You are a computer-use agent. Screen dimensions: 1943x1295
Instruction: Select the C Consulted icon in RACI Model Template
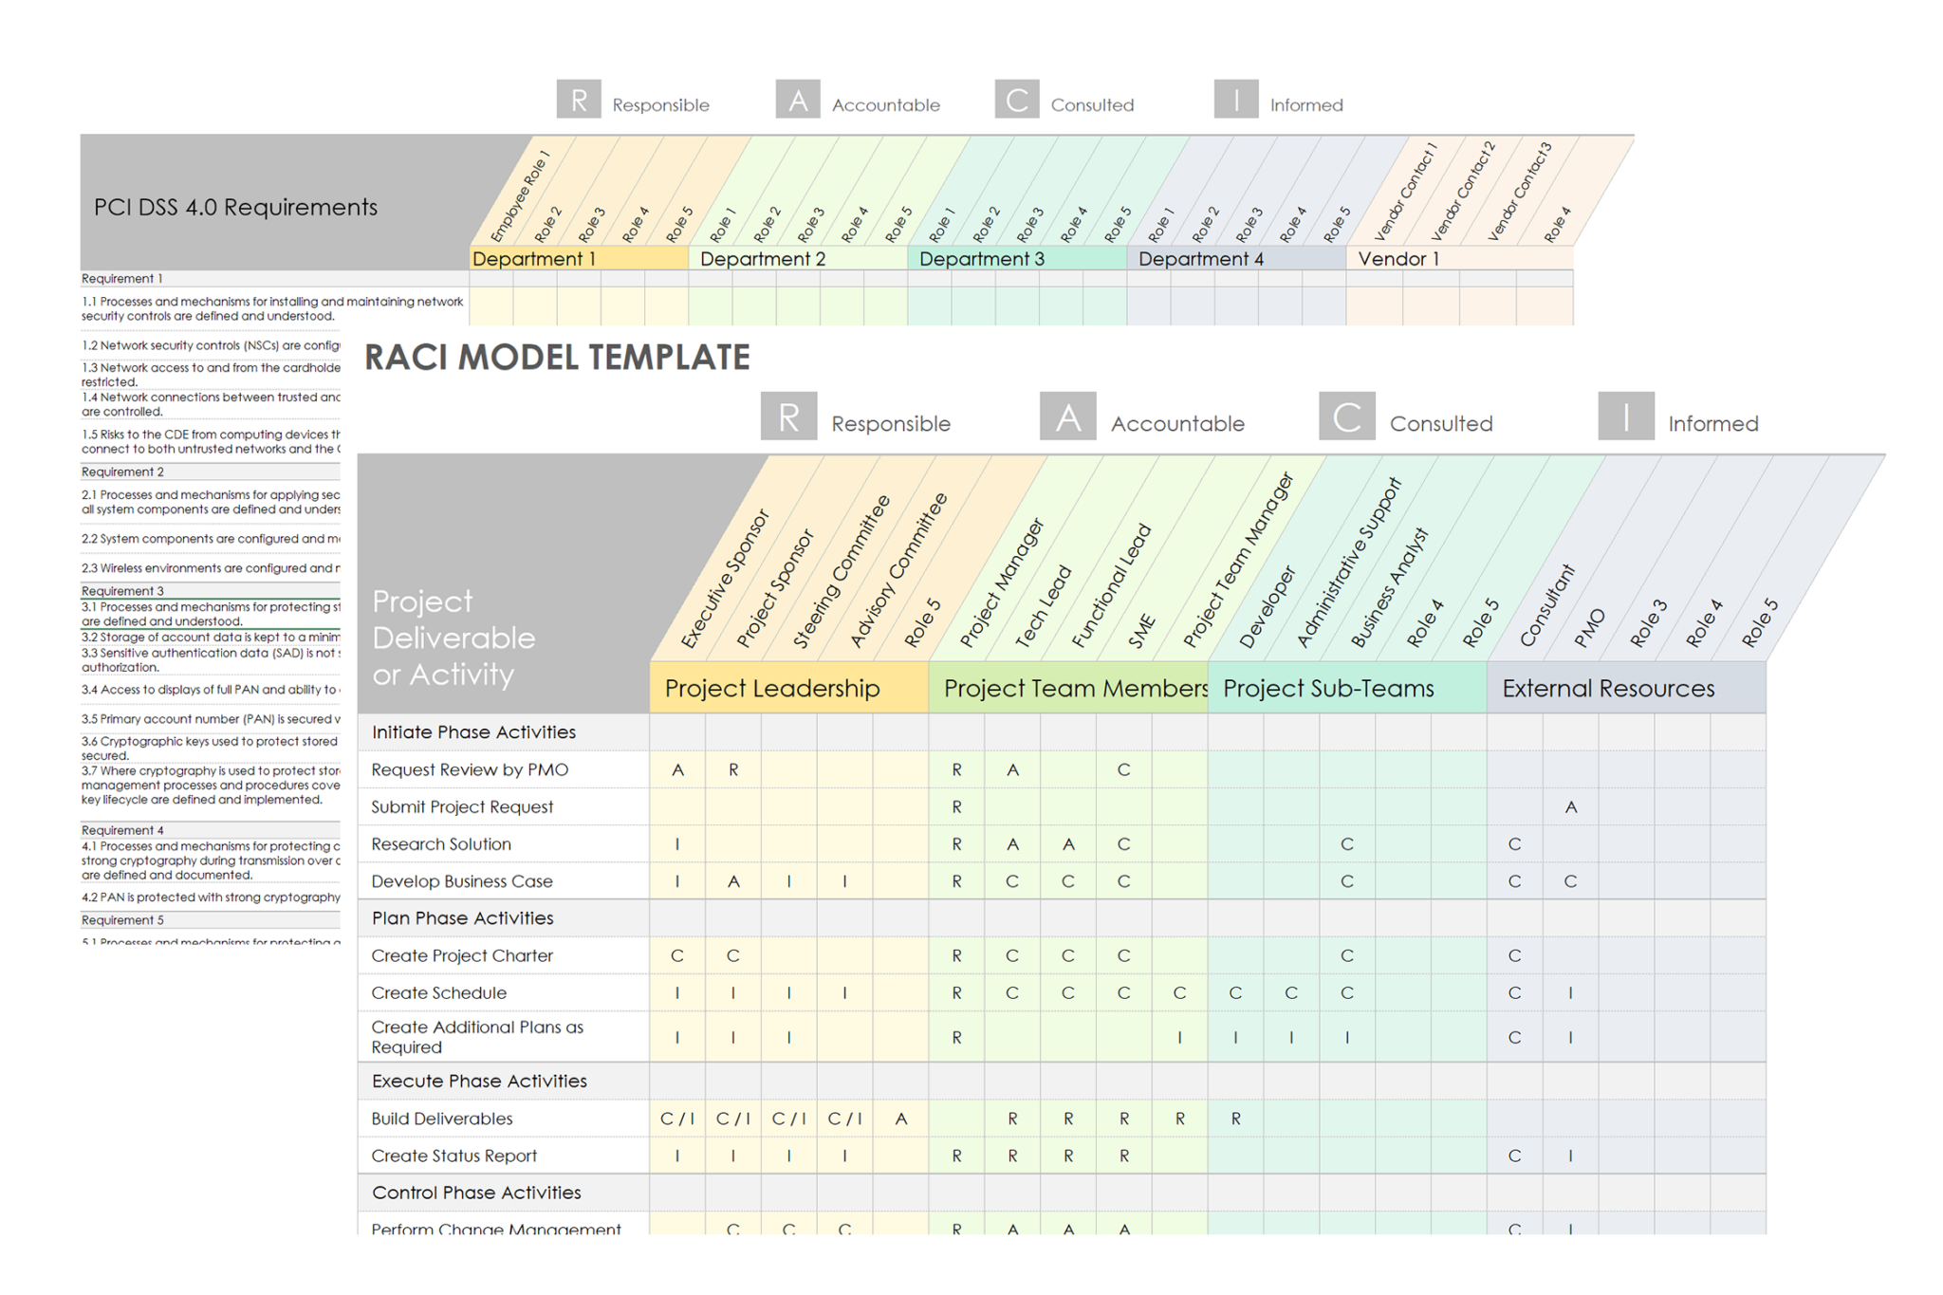tap(1347, 416)
